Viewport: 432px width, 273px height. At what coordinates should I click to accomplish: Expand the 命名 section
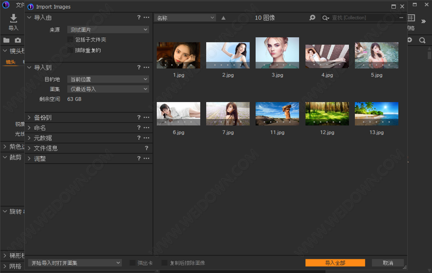[29, 128]
